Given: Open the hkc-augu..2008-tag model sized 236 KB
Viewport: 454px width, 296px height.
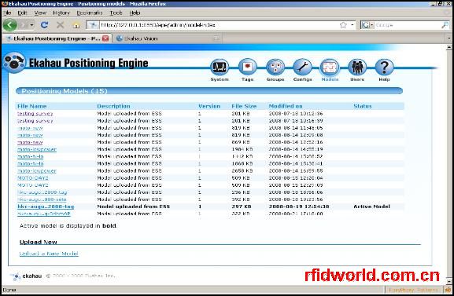Looking at the screenshot, I should click(42, 192).
